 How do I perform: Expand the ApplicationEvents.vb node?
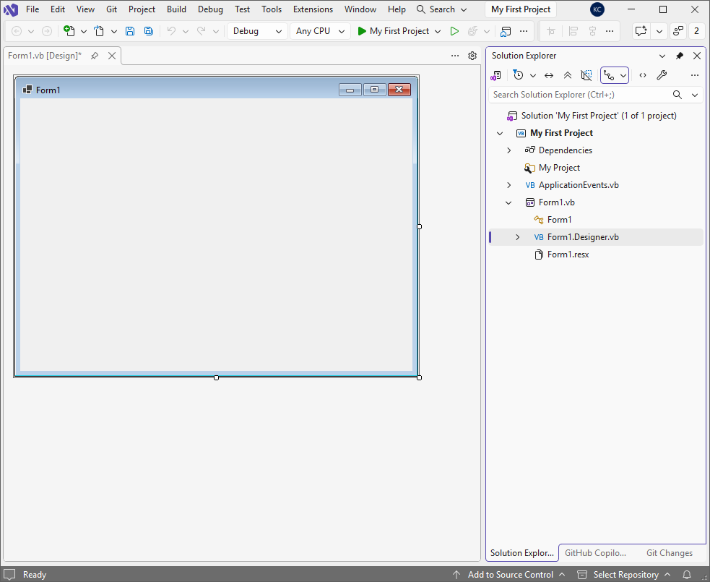pos(509,185)
